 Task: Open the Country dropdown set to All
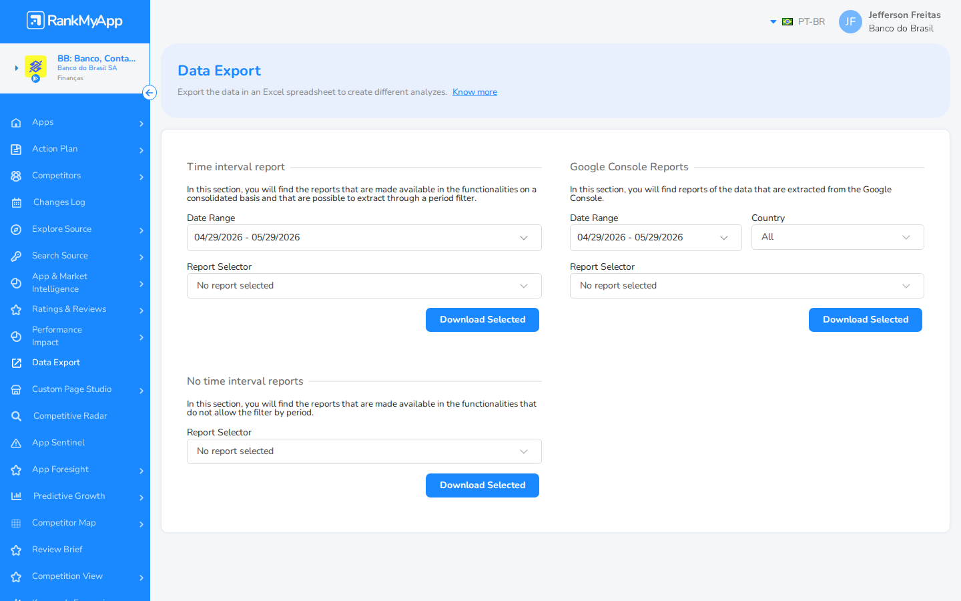[838, 237]
